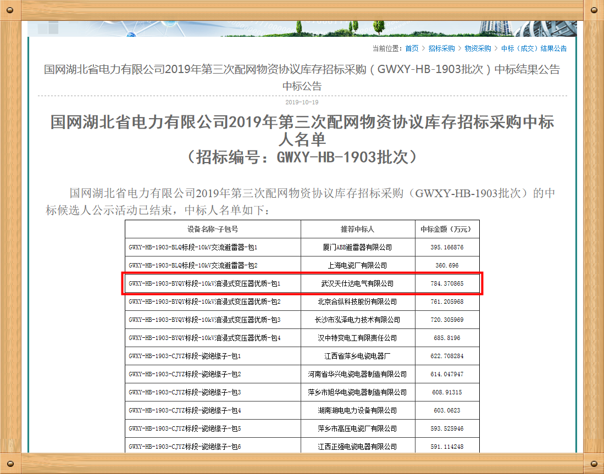This screenshot has width=604, height=474.
Task: Click bidder 北京合纵科技股份有限公司
Action: pyautogui.click(x=357, y=302)
